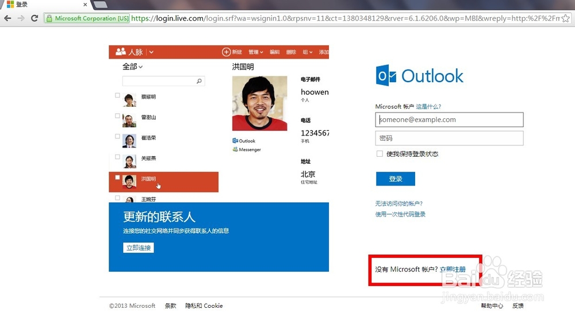
Task: Click the browser address bar URL
Action: click(x=346, y=18)
